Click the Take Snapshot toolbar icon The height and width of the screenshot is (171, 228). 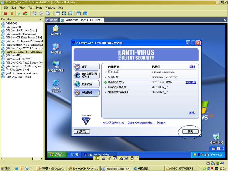[x=34, y=13]
